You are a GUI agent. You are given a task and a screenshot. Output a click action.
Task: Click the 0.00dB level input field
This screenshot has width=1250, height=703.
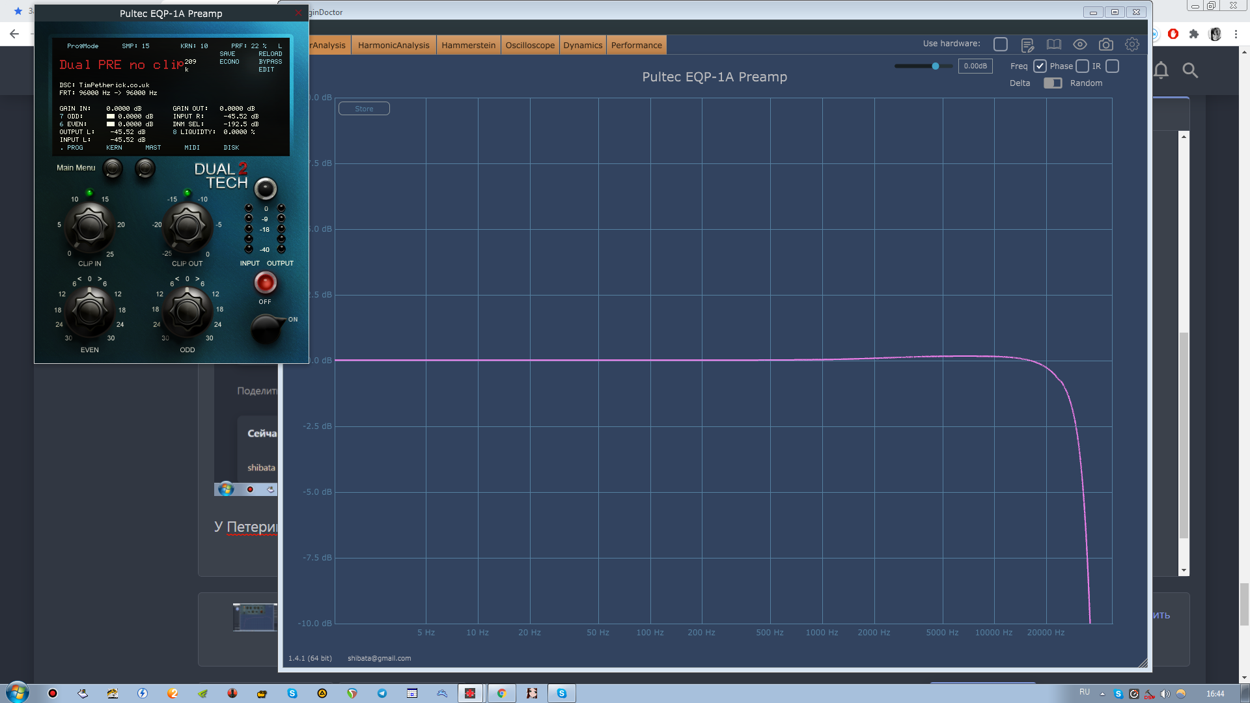point(975,66)
